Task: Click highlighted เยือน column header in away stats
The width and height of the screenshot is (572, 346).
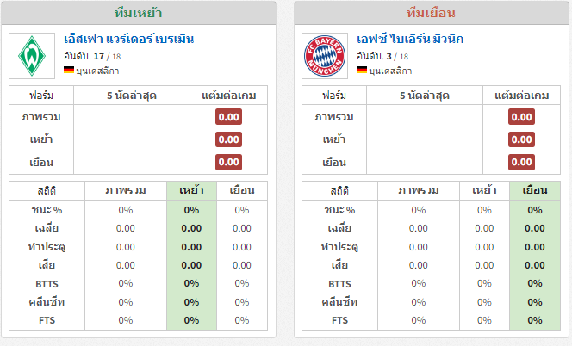Action: coord(535,190)
